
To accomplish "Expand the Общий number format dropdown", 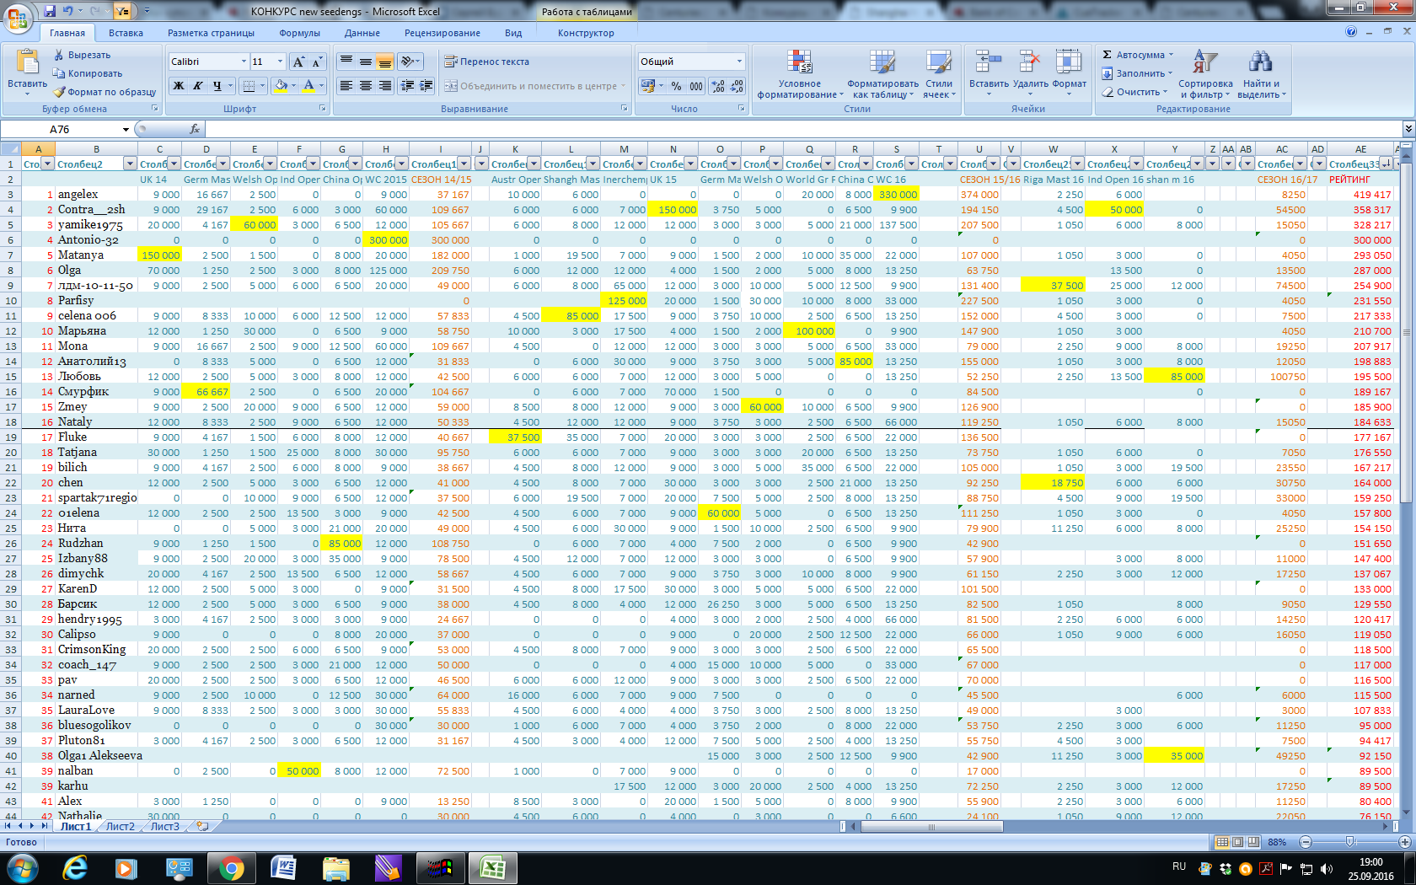I will click(x=739, y=62).
